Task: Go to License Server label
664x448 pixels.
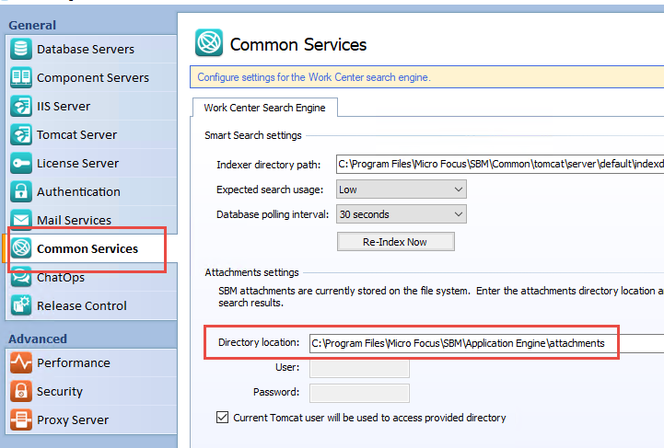Action: point(78,164)
